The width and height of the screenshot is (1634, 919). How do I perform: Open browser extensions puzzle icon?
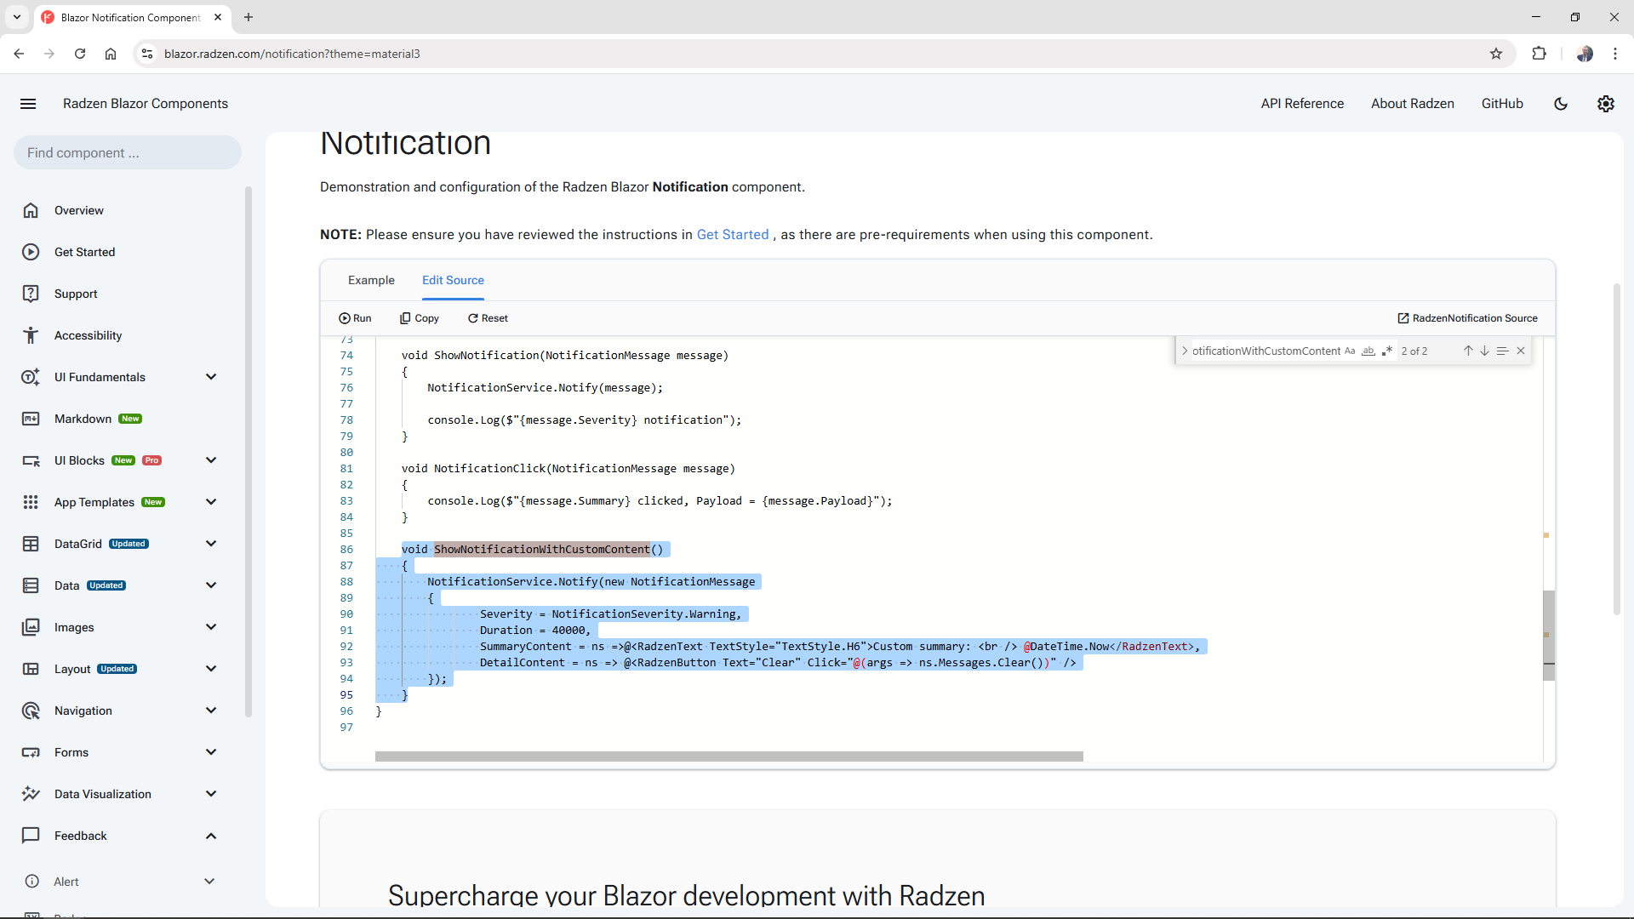point(1539,54)
